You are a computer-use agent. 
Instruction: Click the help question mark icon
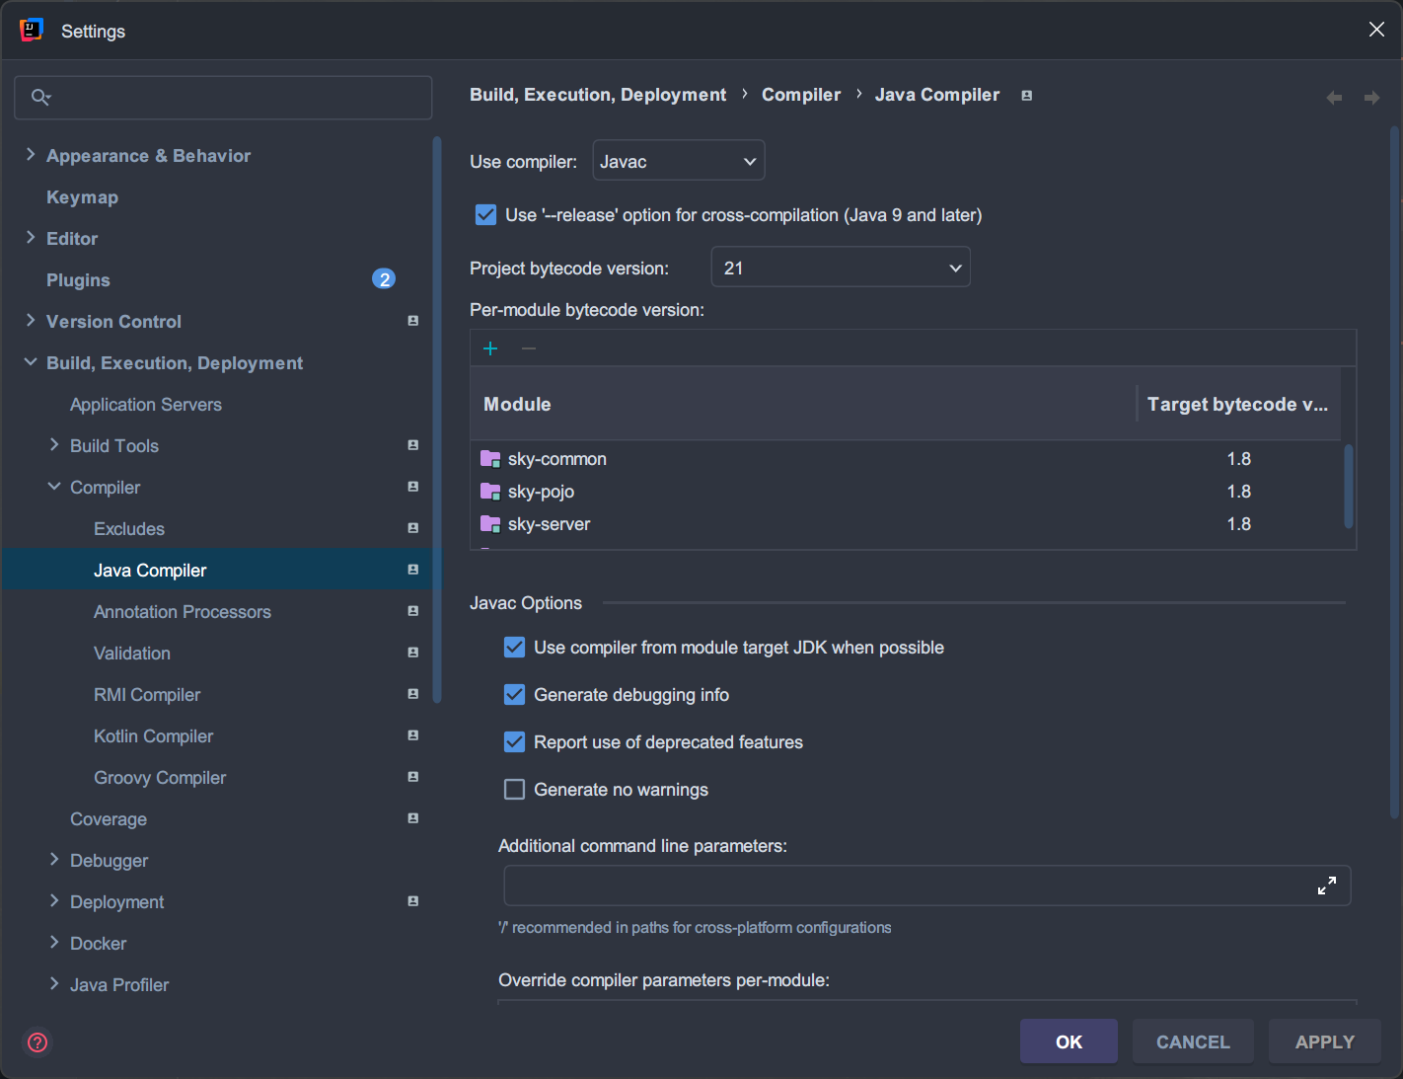pos(37,1042)
